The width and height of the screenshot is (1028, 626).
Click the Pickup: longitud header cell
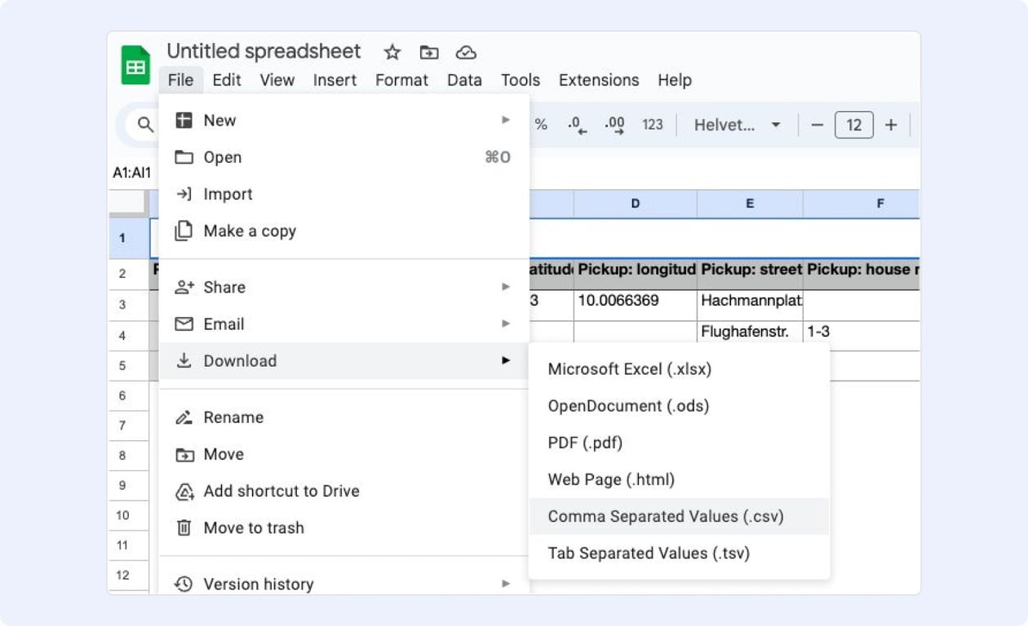tap(636, 275)
